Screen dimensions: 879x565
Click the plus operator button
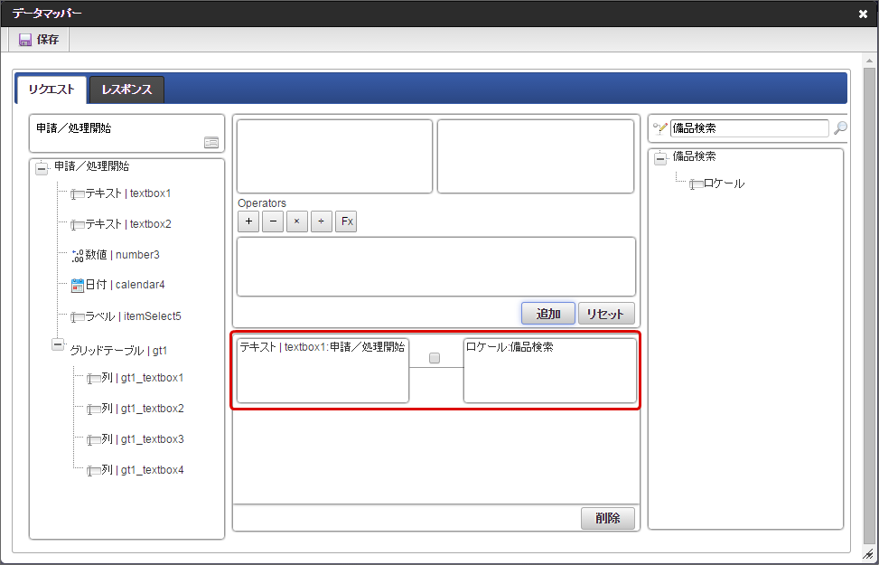pos(248,221)
